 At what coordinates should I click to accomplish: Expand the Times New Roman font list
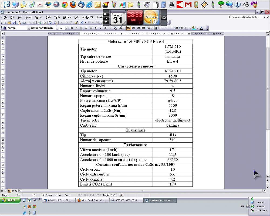coord(57,28)
